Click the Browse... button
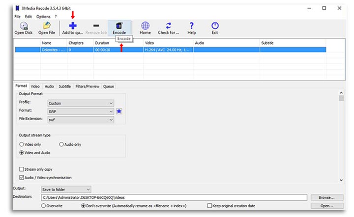 [x=325, y=197]
